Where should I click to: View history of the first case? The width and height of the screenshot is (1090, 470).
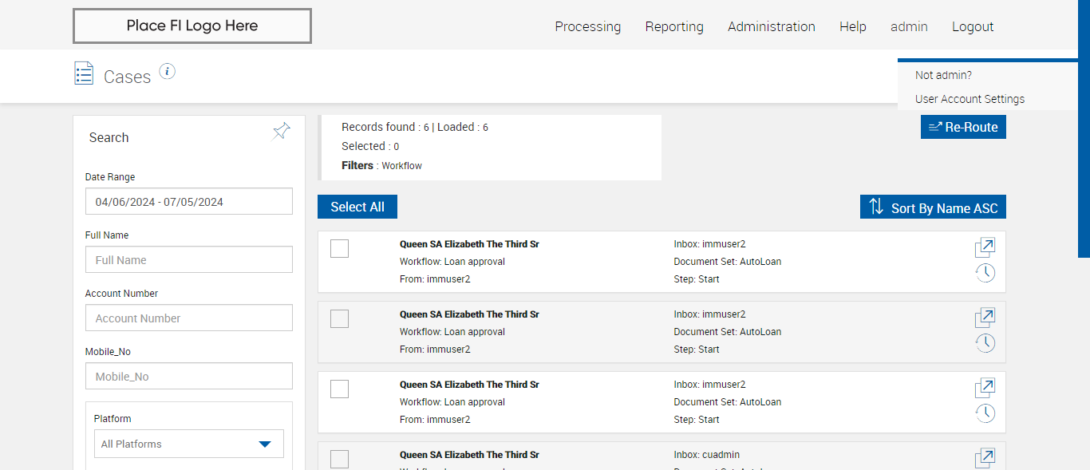[x=985, y=273]
